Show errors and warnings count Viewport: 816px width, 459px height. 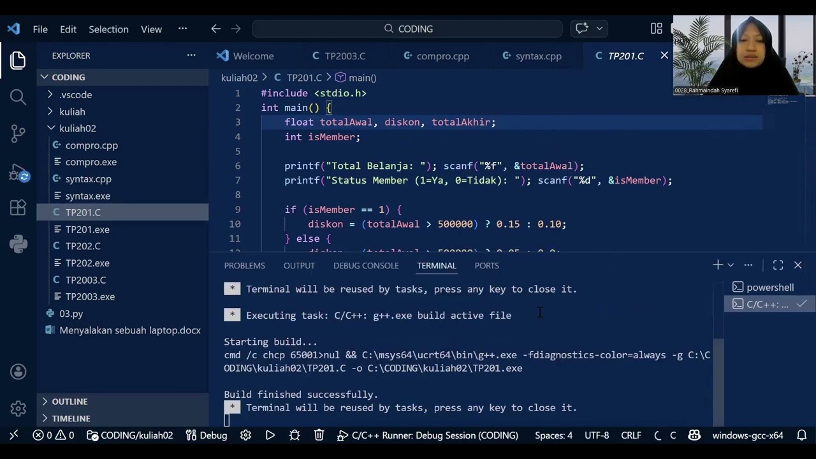[54, 435]
